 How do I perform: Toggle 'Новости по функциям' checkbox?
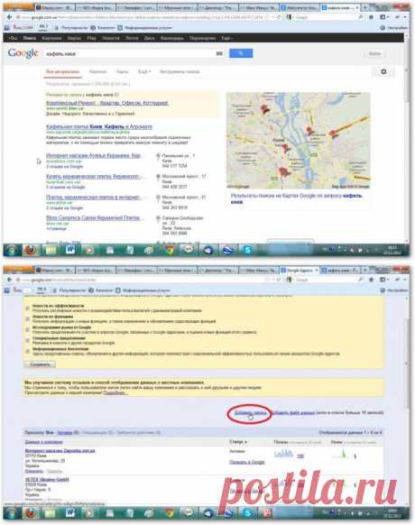click(27, 318)
